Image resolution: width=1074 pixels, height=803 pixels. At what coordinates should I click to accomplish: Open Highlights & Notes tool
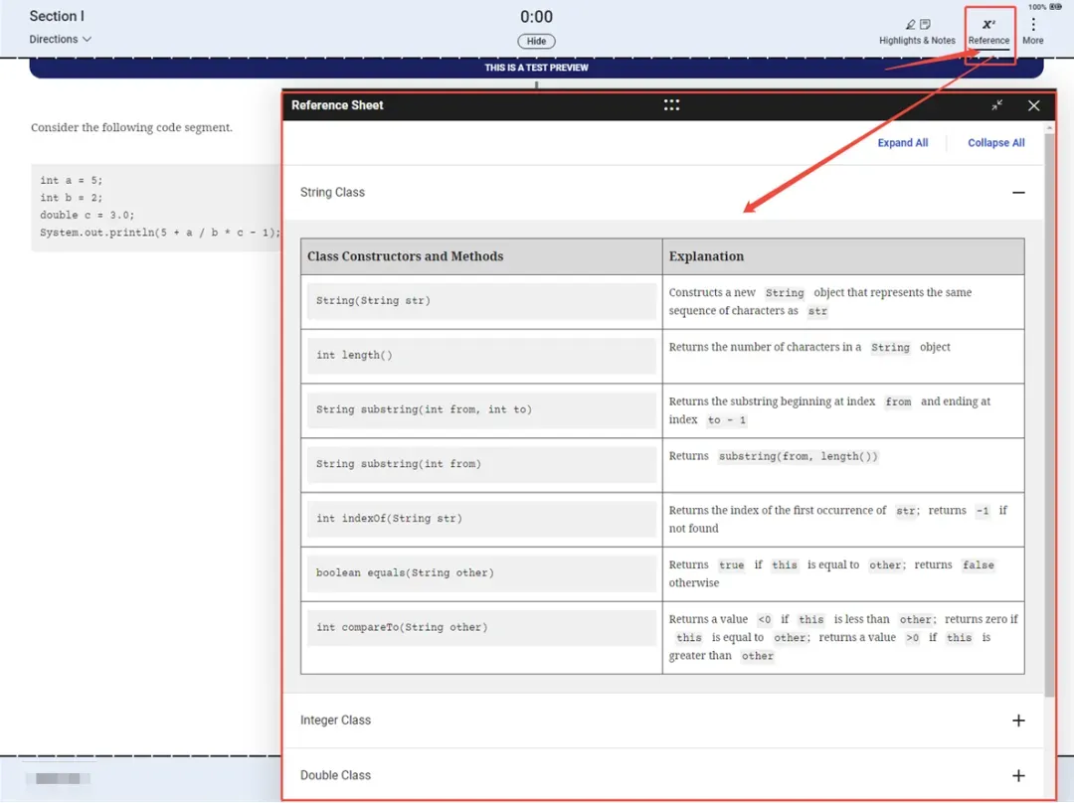pyautogui.click(x=917, y=32)
